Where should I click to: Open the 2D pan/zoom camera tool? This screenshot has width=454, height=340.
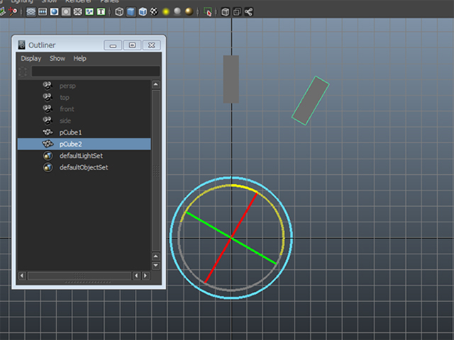(x=13, y=11)
